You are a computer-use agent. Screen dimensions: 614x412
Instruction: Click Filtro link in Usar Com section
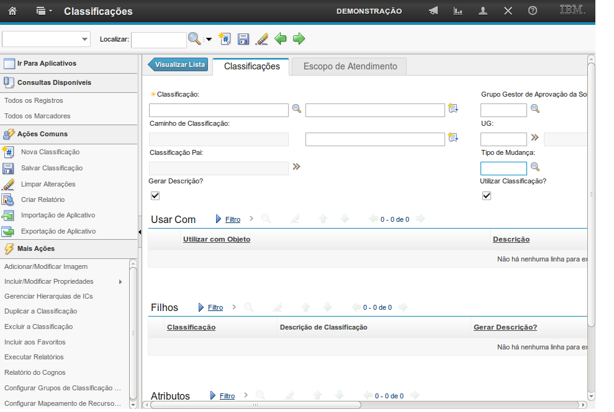pos(233,219)
